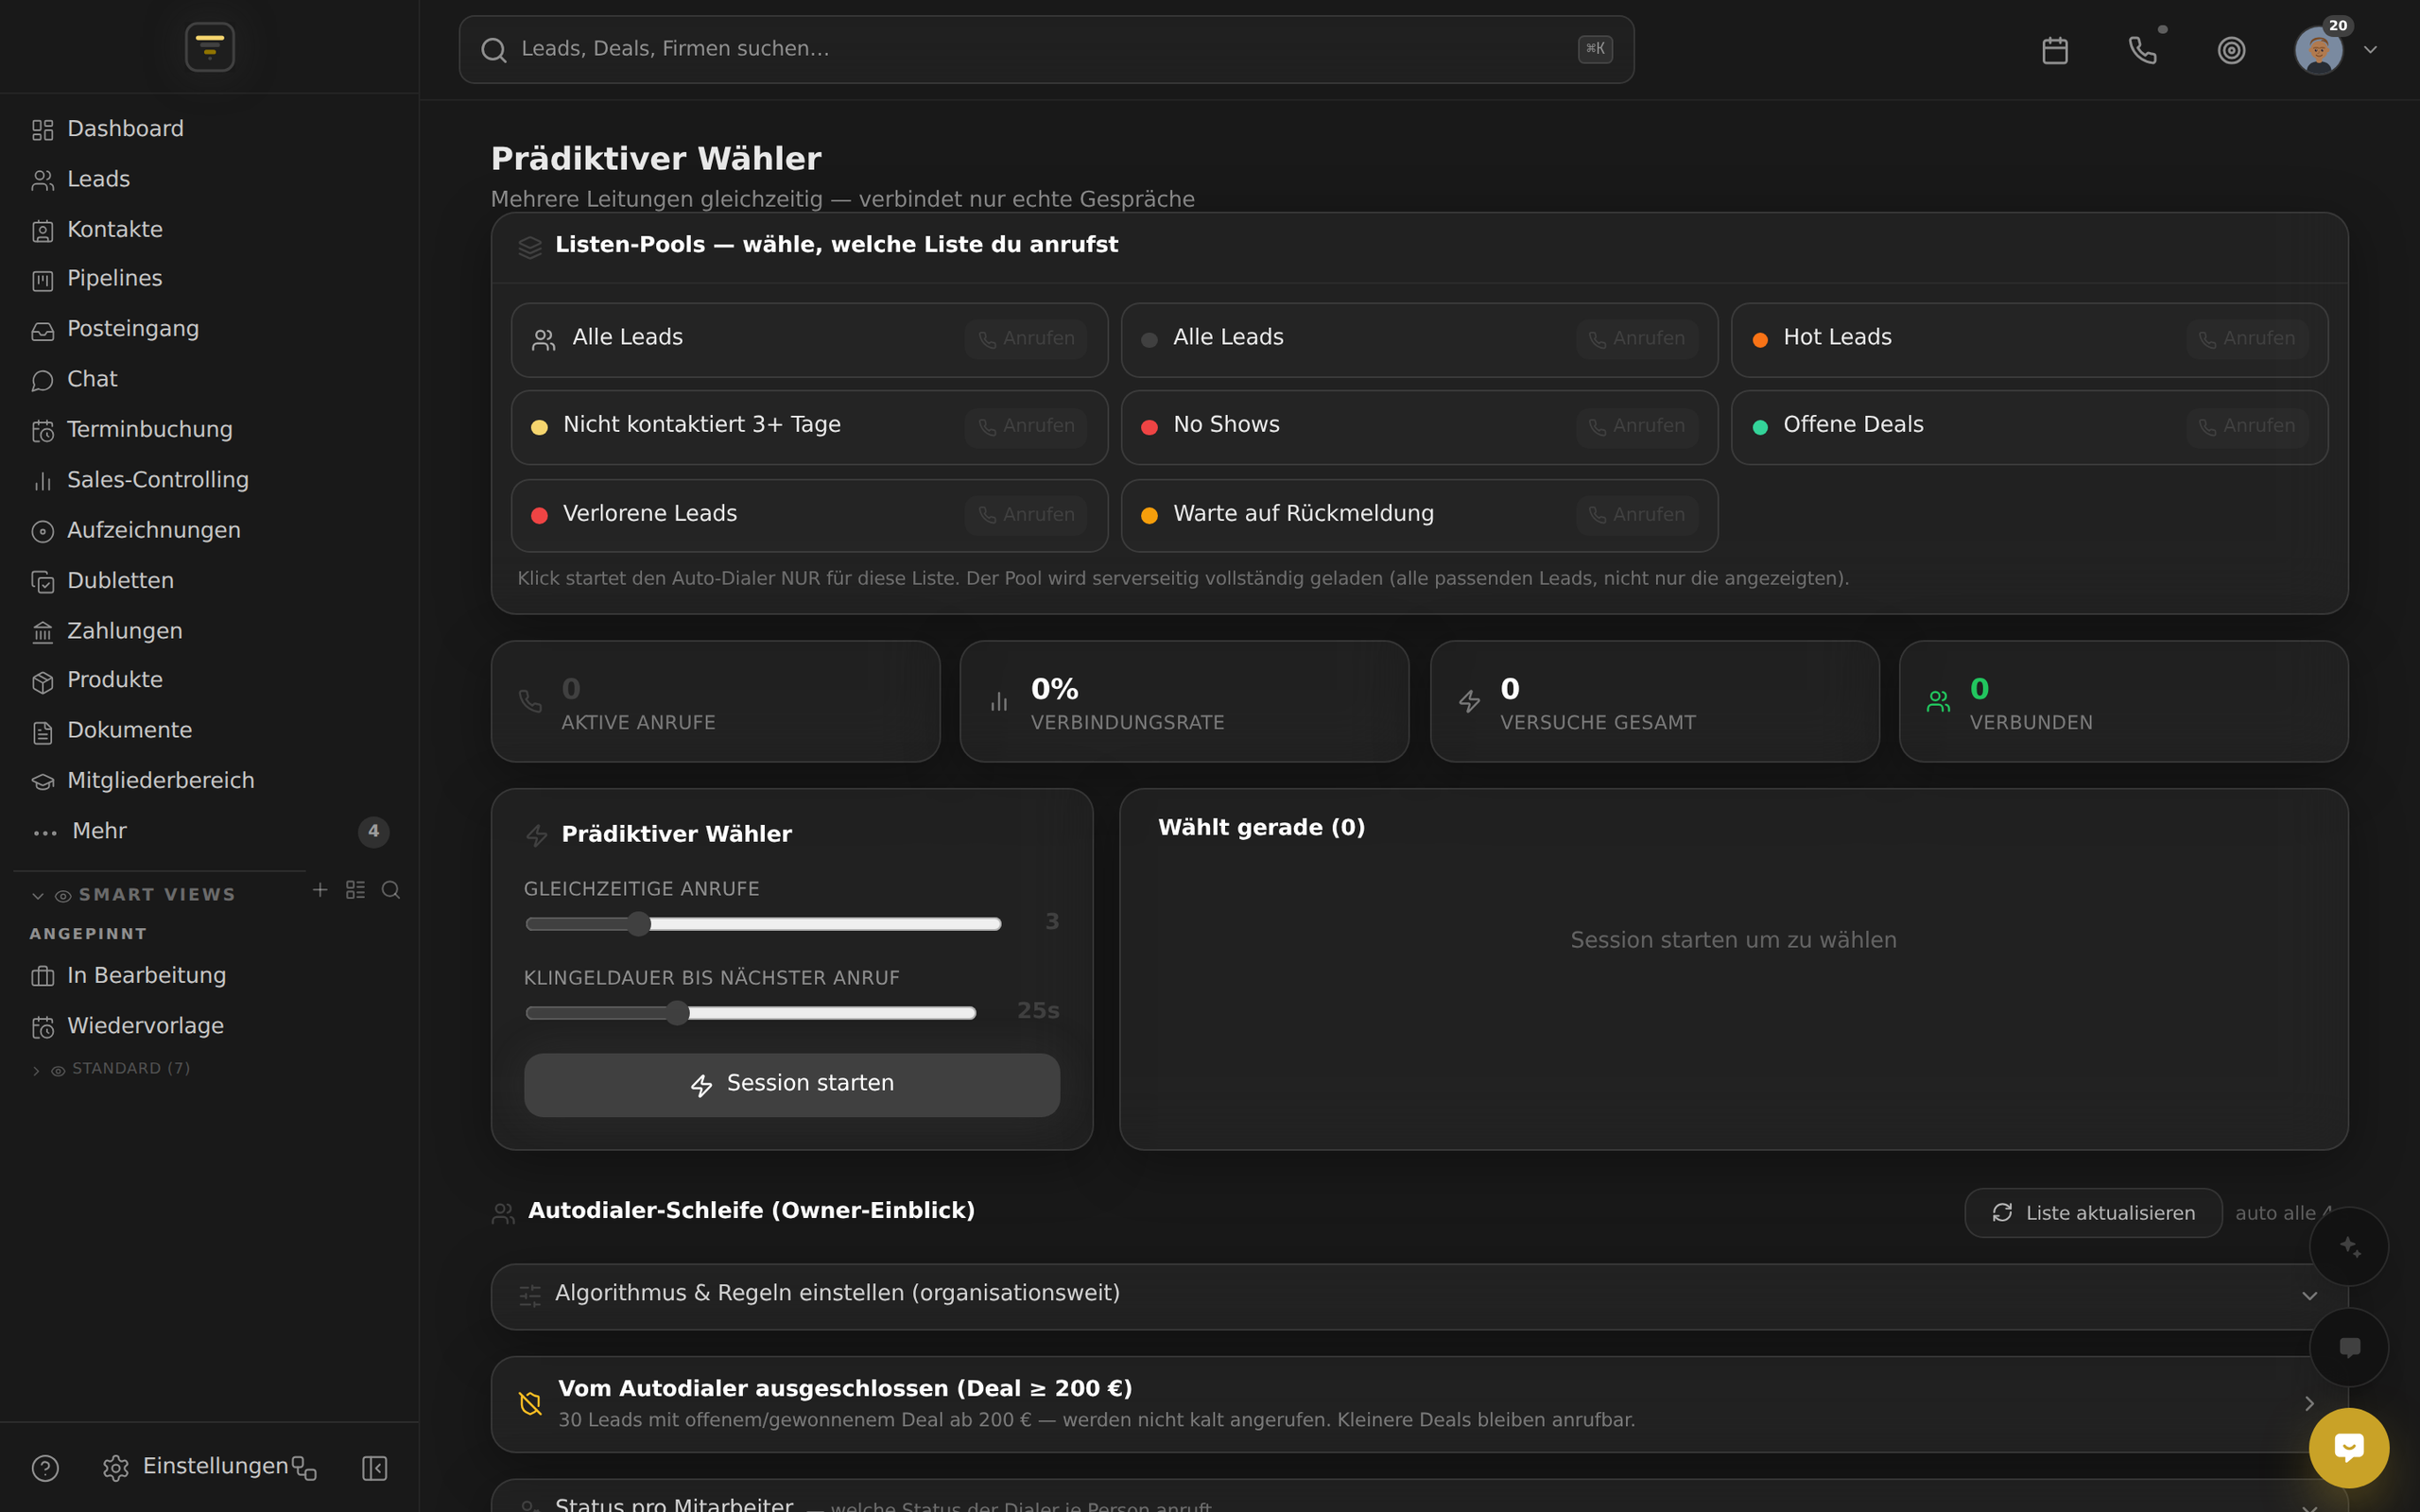Open the help question mark icon

tap(45, 1468)
